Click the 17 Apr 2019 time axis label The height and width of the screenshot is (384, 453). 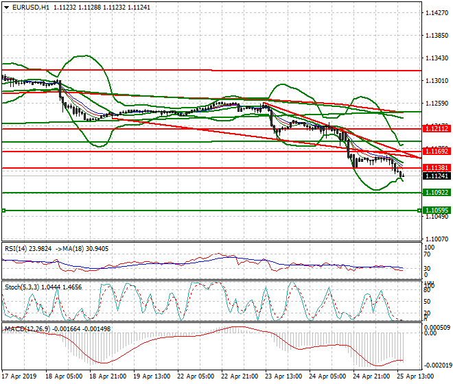click(x=19, y=376)
